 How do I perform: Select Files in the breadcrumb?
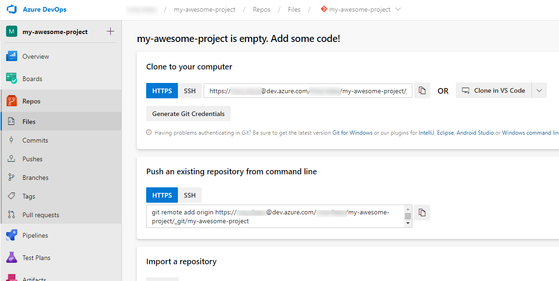[x=294, y=9]
